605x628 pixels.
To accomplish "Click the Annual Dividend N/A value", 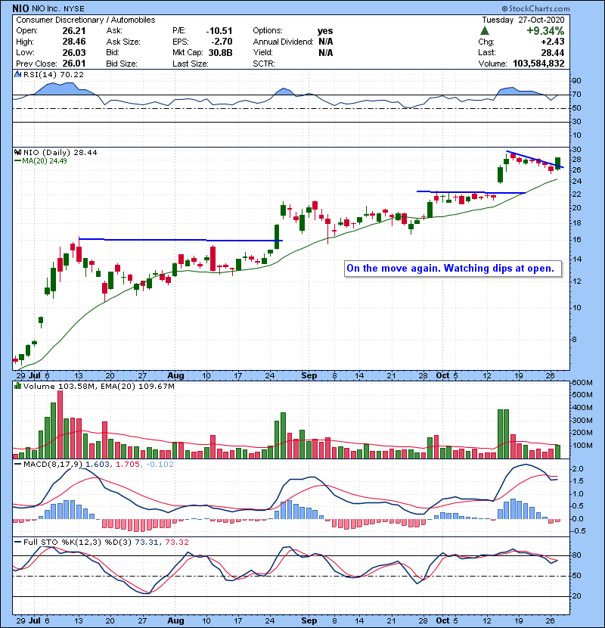I will (x=326, y=42).
